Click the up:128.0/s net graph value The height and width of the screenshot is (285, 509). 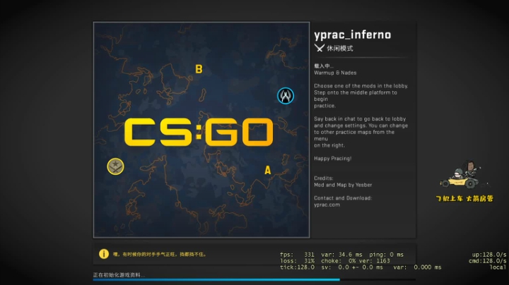[x=489, y=255]
